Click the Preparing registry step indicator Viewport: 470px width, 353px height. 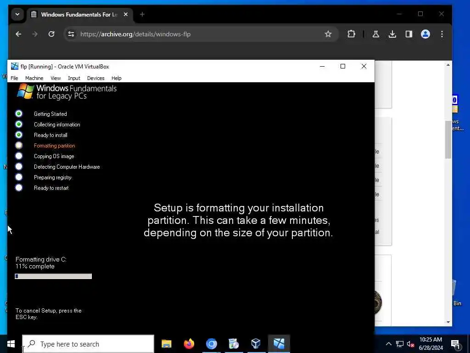click(18, 177)
